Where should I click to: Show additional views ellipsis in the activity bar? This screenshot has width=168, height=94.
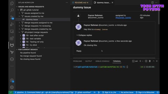[x=12, y=66]
